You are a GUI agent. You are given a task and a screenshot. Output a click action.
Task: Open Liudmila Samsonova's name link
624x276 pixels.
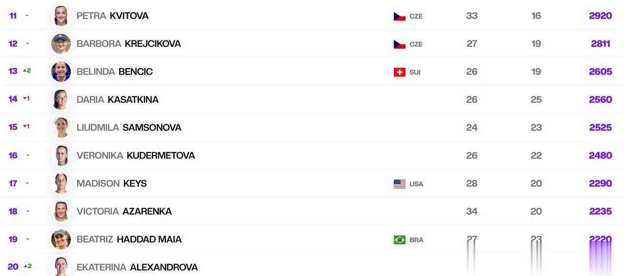[x=129, y=127]
